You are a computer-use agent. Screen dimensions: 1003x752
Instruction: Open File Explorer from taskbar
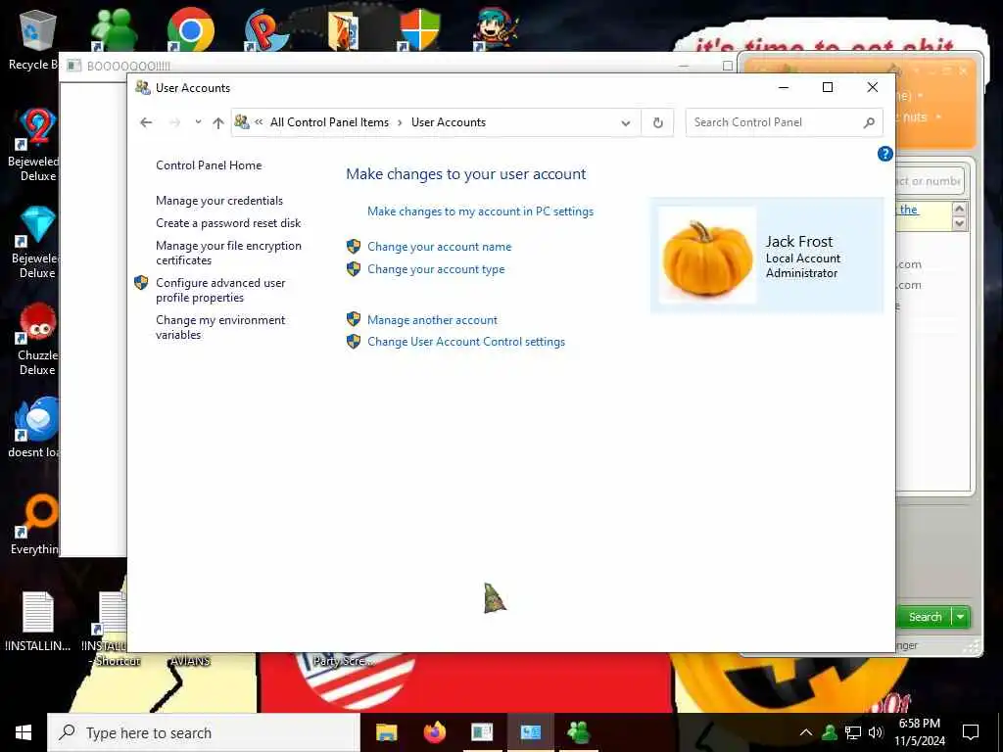click(386, 732)
